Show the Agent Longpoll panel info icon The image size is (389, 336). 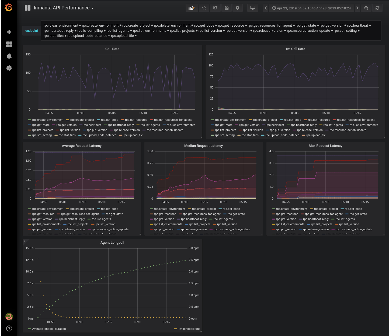[x=25, y=241]
